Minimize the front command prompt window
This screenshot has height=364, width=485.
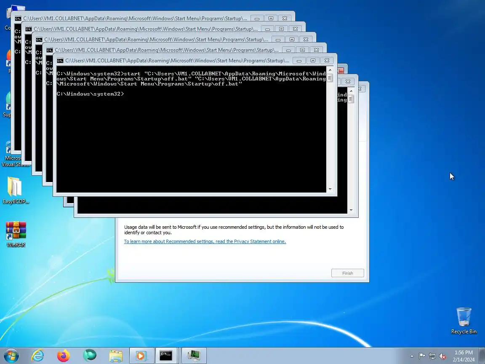299,61
